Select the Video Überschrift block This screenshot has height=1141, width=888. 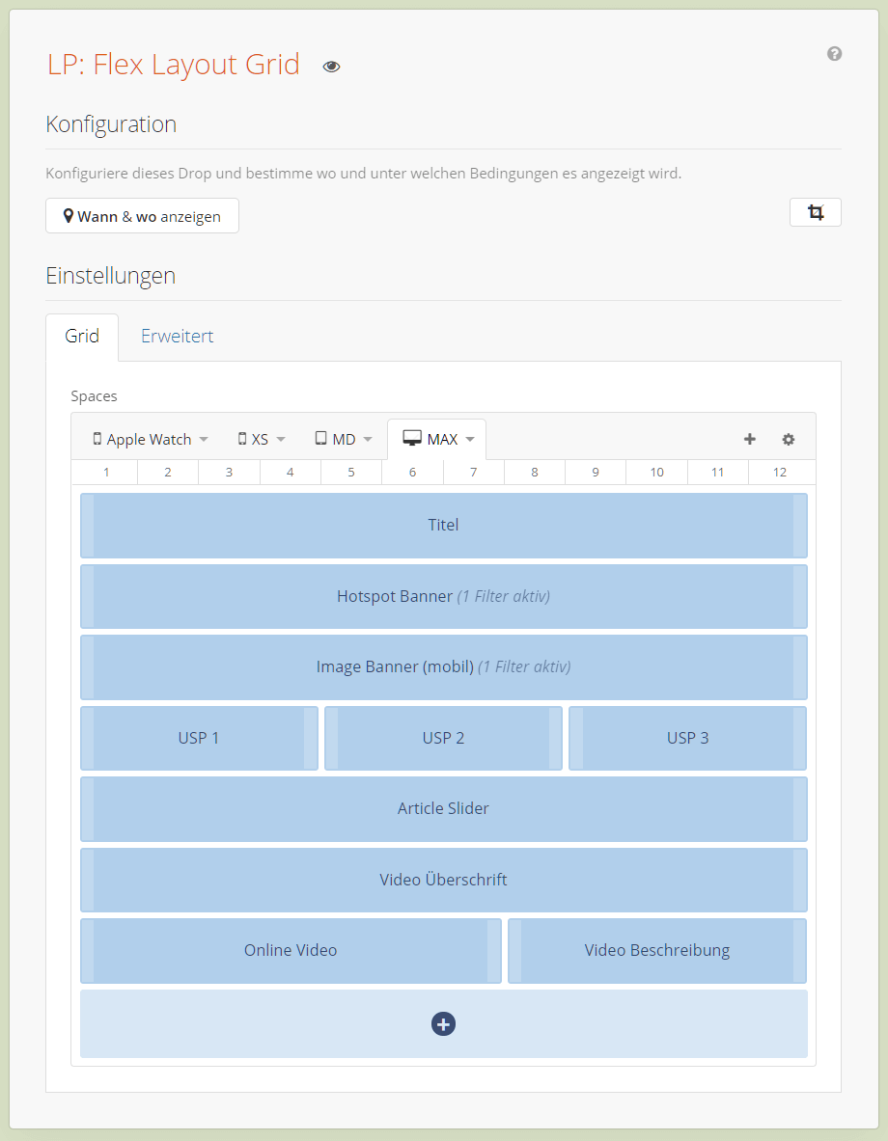pos(444,880)
